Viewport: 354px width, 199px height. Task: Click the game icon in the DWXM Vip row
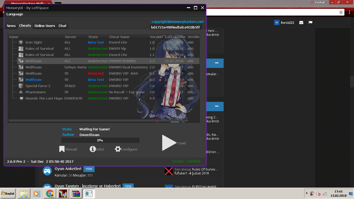pos(21,48)
